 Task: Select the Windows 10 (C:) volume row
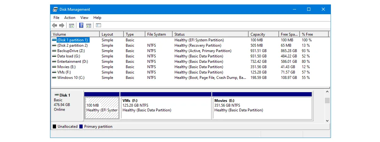[x=190, y=78]
